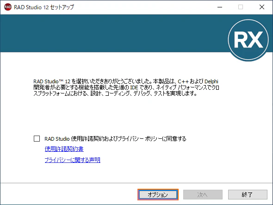Click the RX logo in header banner
This screenshot has height=205, width=273.
coord(248,40)
